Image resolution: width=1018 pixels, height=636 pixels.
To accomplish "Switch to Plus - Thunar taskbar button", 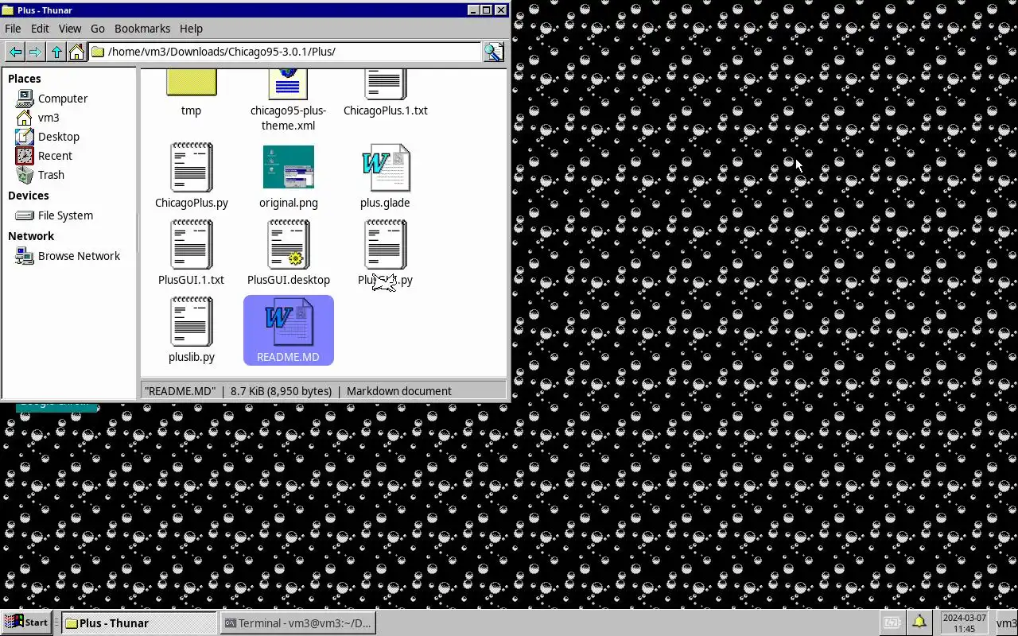I will (x=139, y=623).
